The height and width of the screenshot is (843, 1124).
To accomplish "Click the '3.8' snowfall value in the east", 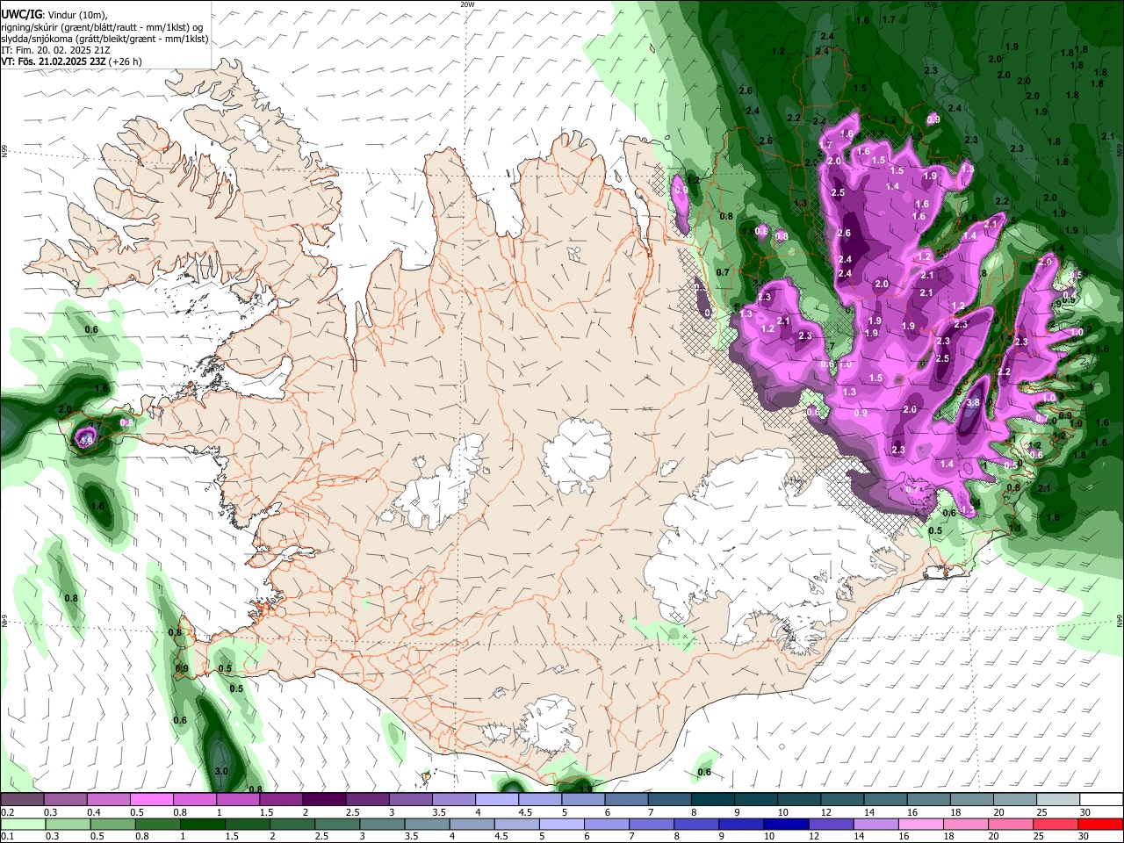I will click(972, 403).
